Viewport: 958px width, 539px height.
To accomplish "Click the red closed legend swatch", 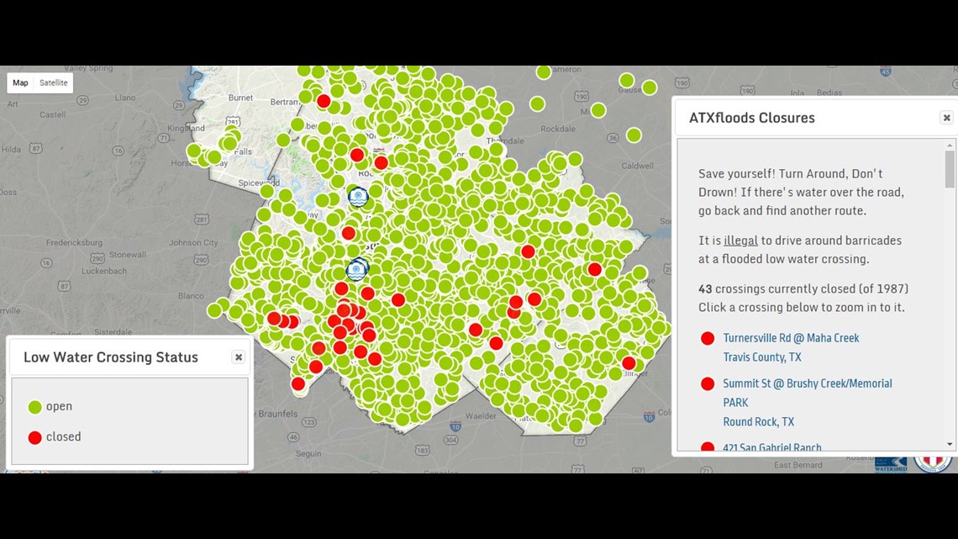I will coord(34,437).
